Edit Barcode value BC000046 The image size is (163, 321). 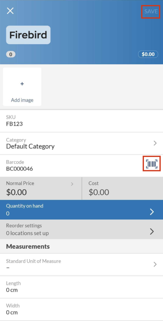click(x=19, y=169)
